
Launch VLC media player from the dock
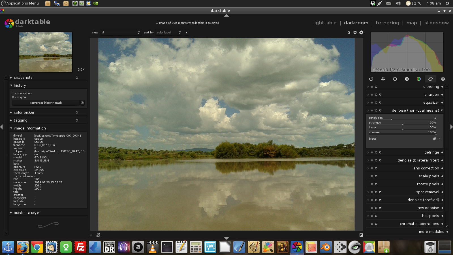pyautogui.click(x=153, y=247)
